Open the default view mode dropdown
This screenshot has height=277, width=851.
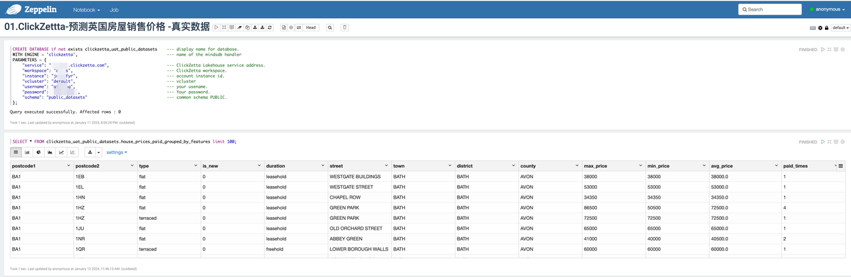pyautogui.click(x=840, y=28)
